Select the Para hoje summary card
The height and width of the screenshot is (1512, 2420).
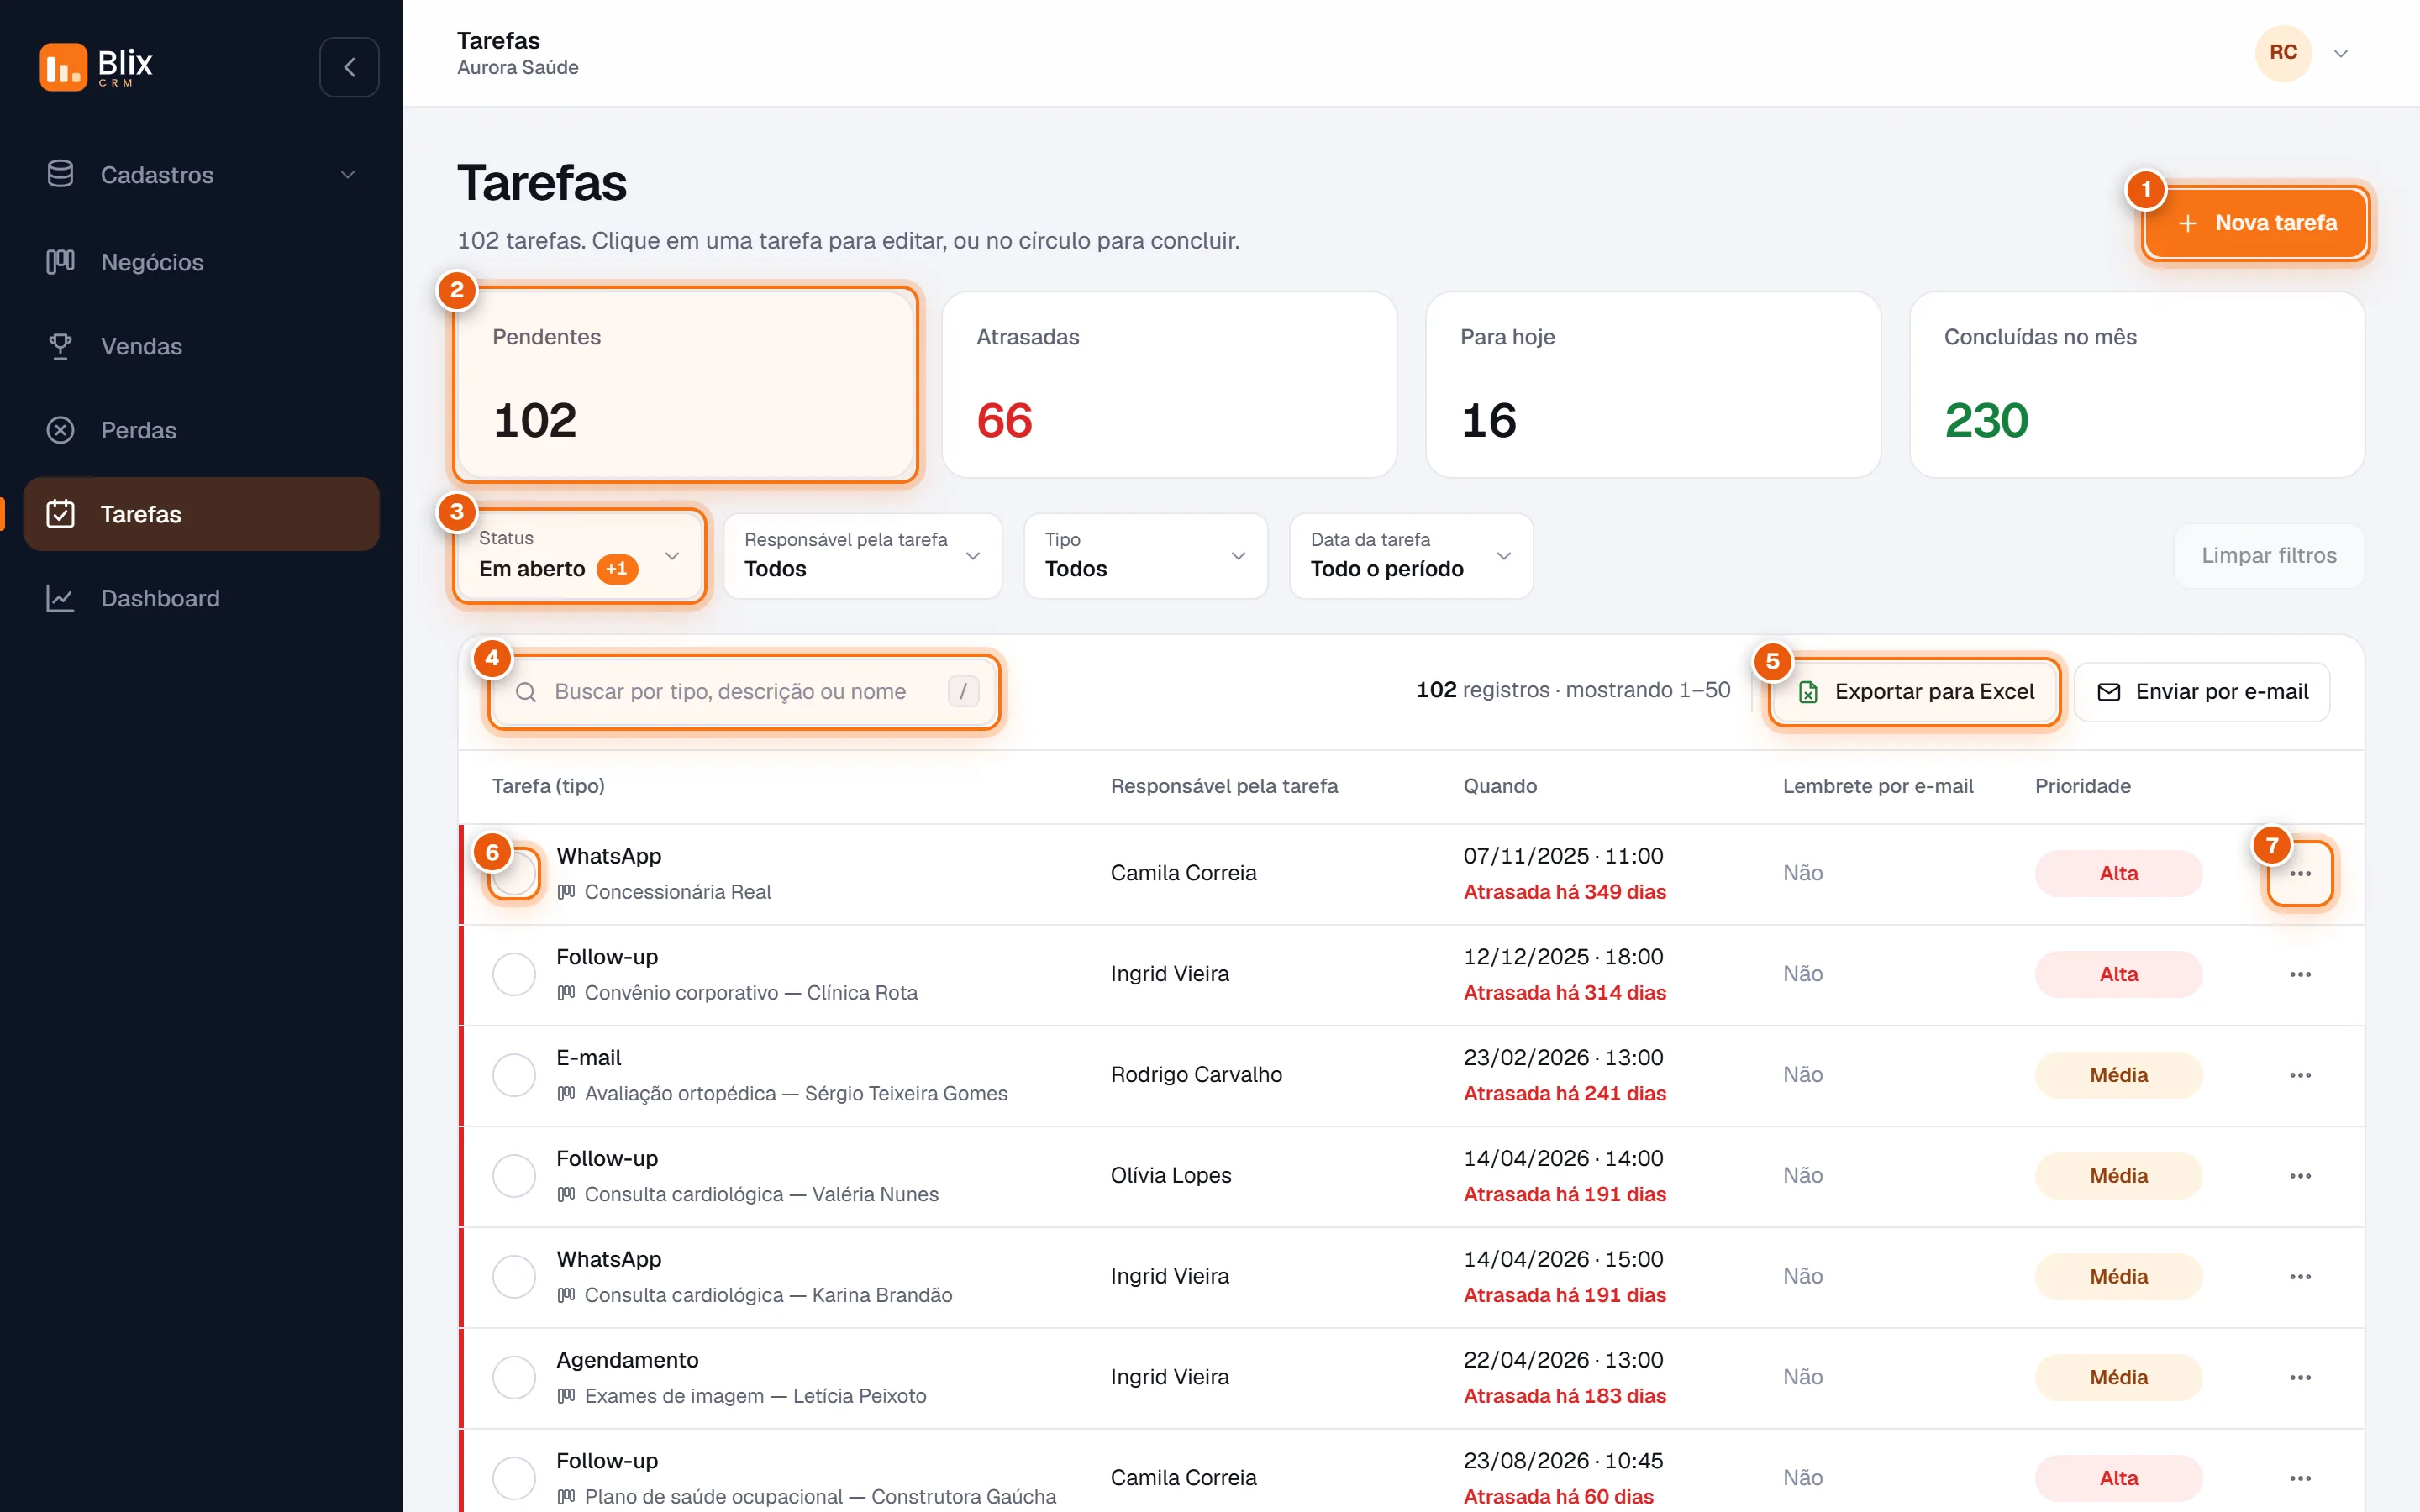[x=1653, y=385]
